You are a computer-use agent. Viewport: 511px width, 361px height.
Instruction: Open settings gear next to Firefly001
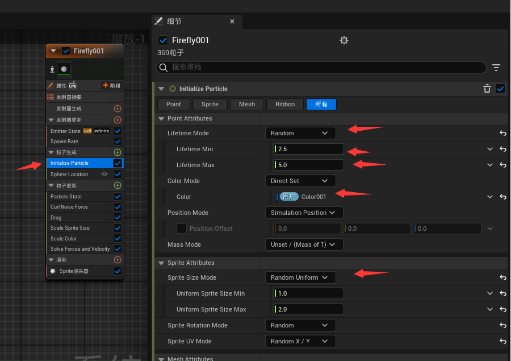(x=344, y=40)
